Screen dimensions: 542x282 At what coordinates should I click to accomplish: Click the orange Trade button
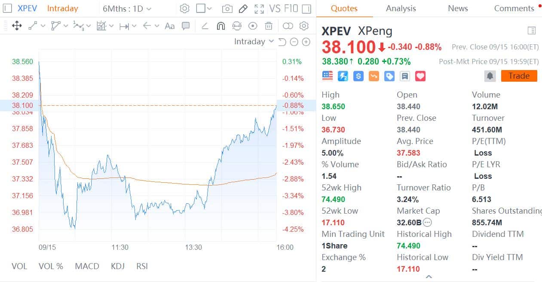coord(519,76)
